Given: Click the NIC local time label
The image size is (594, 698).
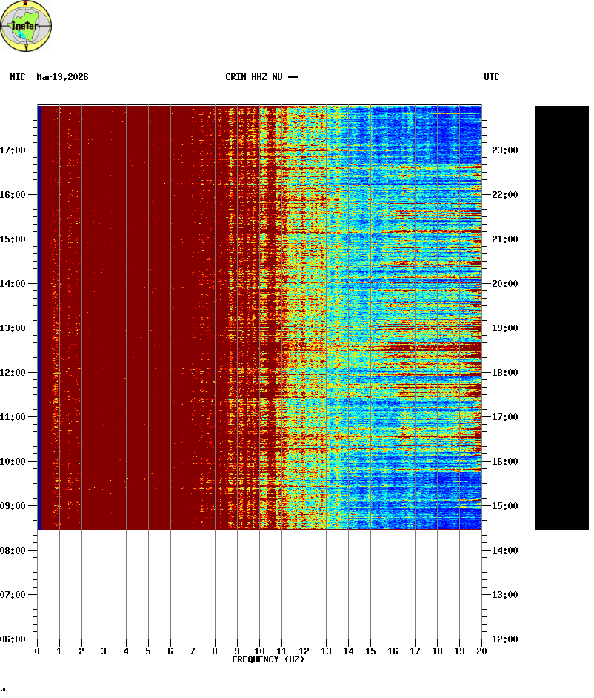Looking at the screenshot, I should point(17,77).
